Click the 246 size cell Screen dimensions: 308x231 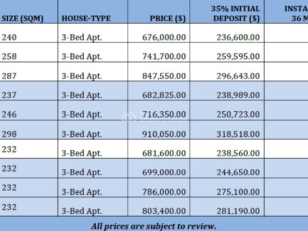tap(9, 115)
